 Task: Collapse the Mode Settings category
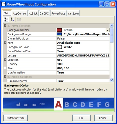[5, 76]
